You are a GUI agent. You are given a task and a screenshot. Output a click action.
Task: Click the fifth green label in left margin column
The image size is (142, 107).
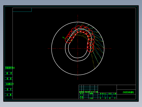[x=9, y=89]
